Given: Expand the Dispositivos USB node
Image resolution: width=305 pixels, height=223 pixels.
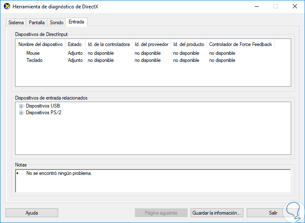Looking at the screenshot, I should pyautogui.click(x=21, y=106).
